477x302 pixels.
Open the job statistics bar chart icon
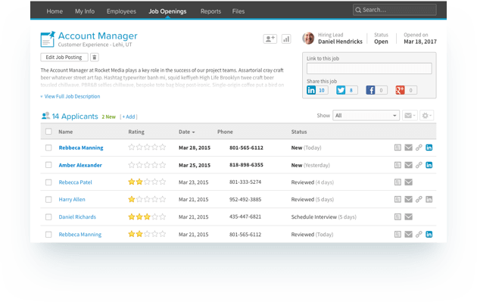coord(286,39)
